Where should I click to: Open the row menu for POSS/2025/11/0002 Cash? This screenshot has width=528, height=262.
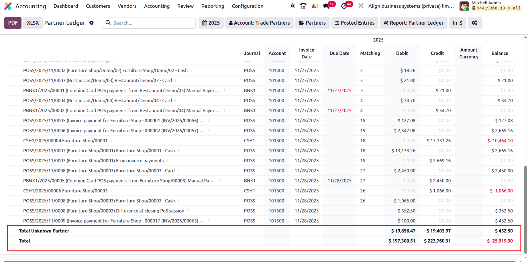click(191, 70)
